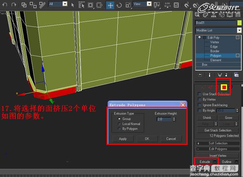Image resolution: width=243 pixels, height=177 pixels.
Task: Click the Loop spinner arrows
Action: pyautogui.click(x=236, y=124)
